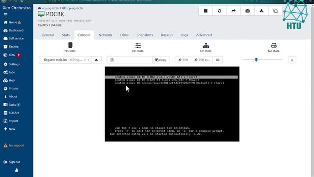Viewport: 314px width, 177px height.
Task: Switch to the Advanced tab
Action: click(x=204, y=35)
